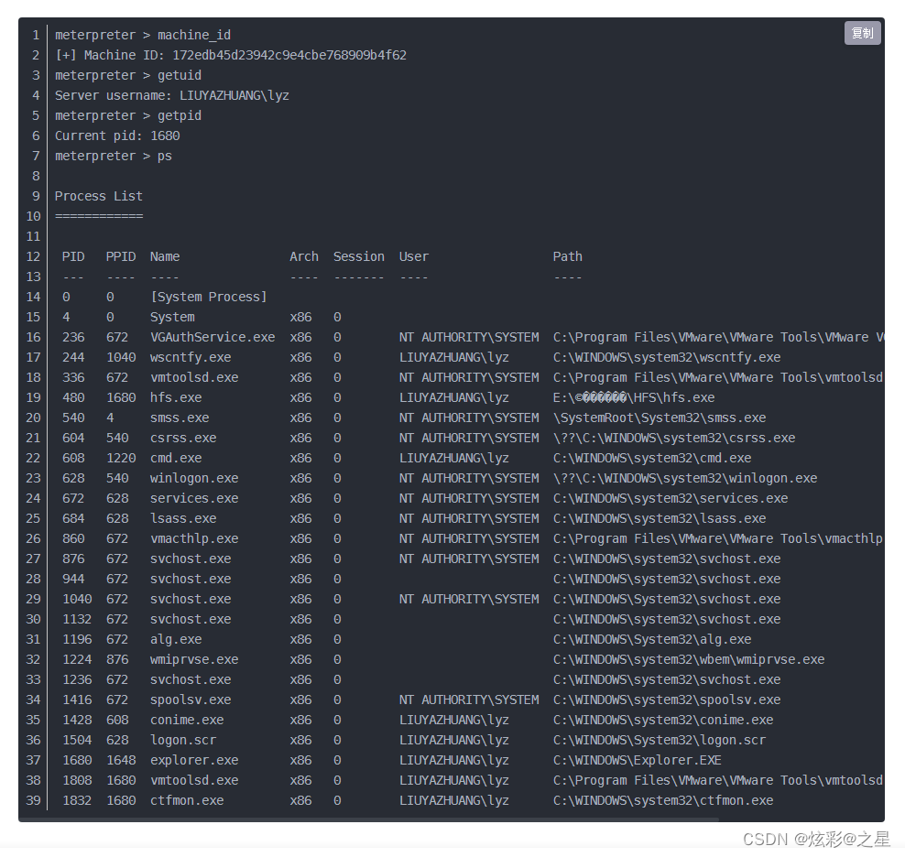Click the C:\WINDOWS\system32\wbem\wmiprvse.exe path

pos(689,659)
